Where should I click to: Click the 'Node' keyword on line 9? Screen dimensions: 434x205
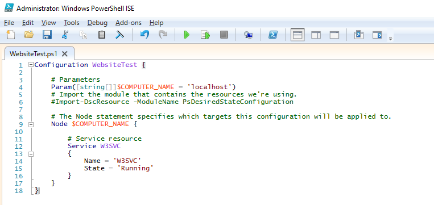pos(59,124)
